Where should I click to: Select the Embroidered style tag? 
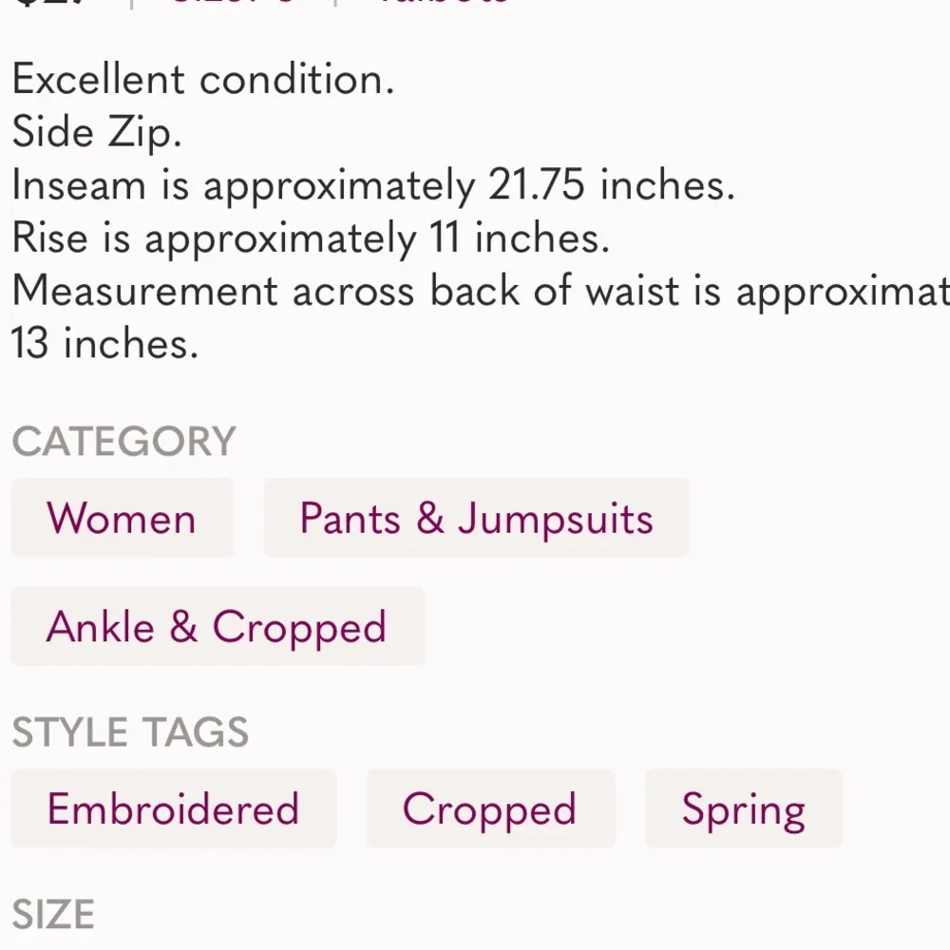[x=173, y=808]
